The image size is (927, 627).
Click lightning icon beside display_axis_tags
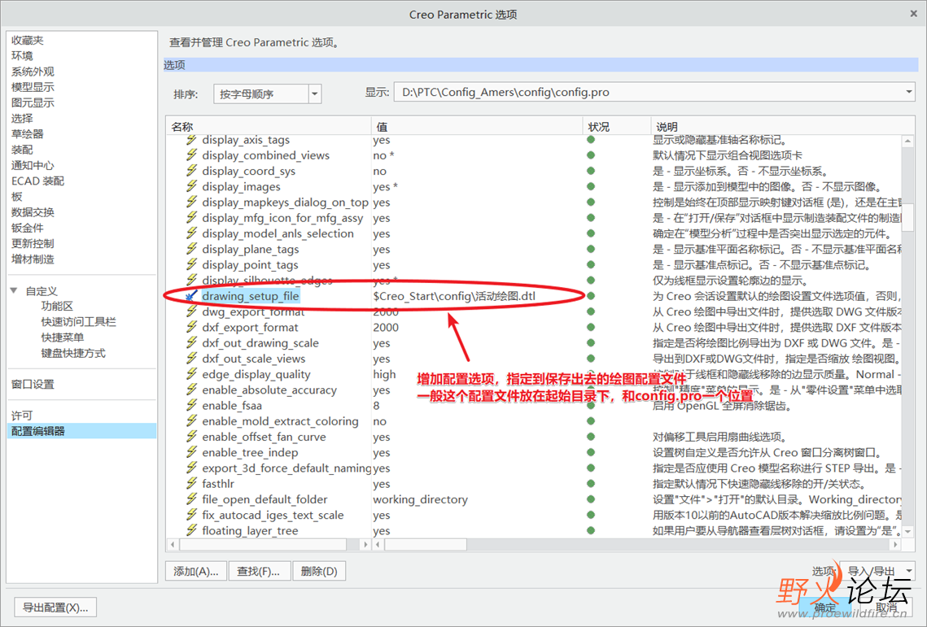(191, 140)
